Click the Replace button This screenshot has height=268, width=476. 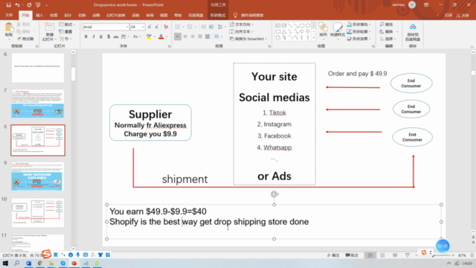coord(387,31)
